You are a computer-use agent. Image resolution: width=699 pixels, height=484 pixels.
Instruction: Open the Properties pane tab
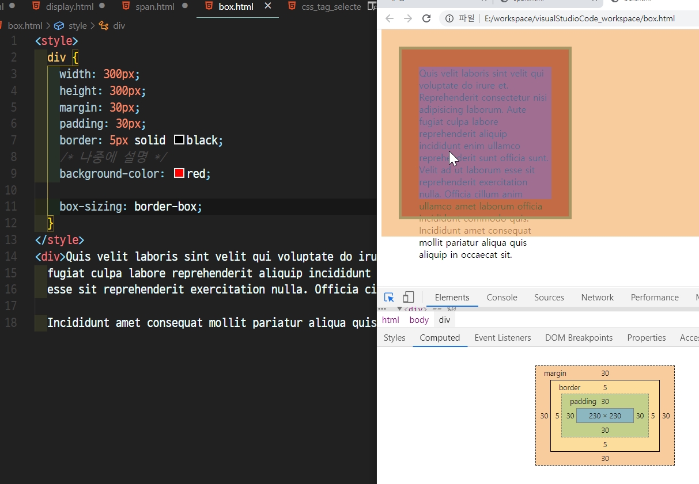tap(647, 338)
